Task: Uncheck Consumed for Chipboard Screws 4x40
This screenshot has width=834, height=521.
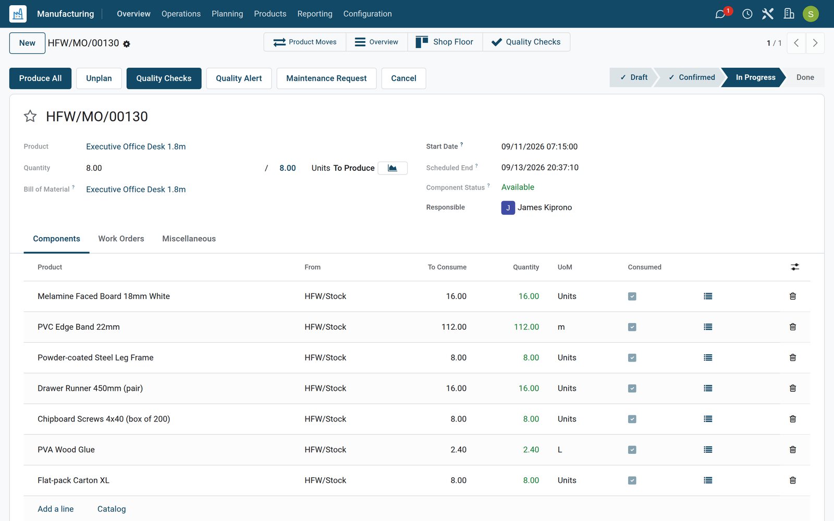Action: (632, 419)
